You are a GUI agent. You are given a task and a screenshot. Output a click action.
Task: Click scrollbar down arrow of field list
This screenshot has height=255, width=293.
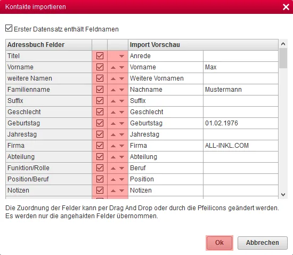point(283,195)
